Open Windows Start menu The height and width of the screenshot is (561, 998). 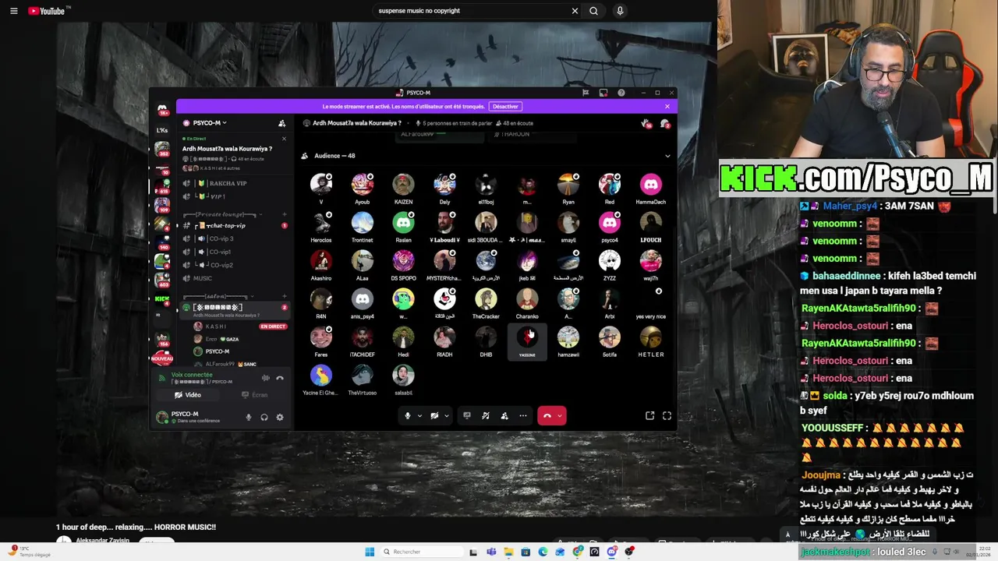370,552
